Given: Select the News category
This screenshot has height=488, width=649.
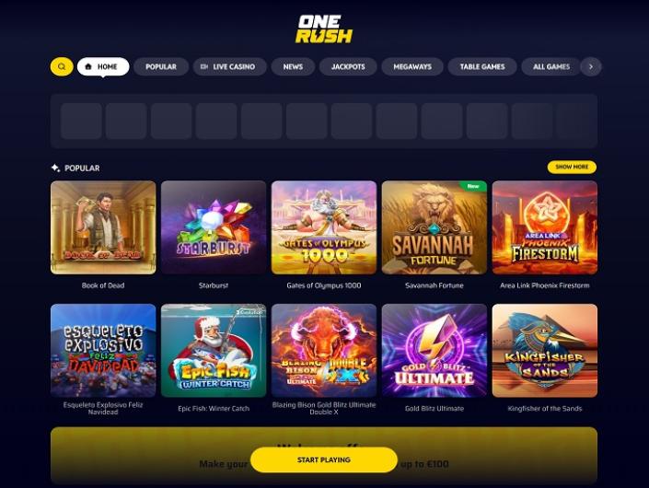Looking at the screenshot, I should coord(293,66).
